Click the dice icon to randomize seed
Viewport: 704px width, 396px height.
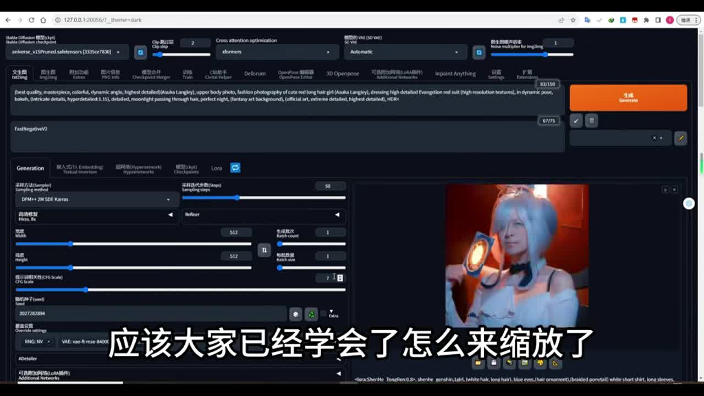pyautogui.click(x=296, y=313)
